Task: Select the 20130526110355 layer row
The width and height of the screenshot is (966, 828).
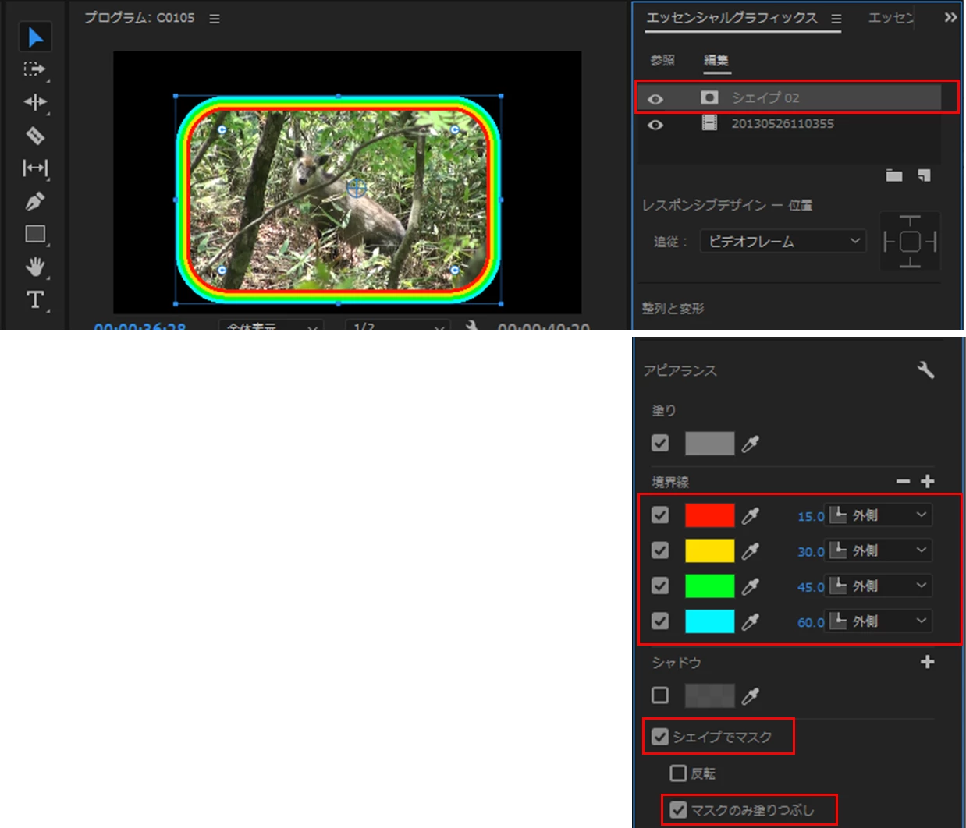Action: tap(790, 123)
